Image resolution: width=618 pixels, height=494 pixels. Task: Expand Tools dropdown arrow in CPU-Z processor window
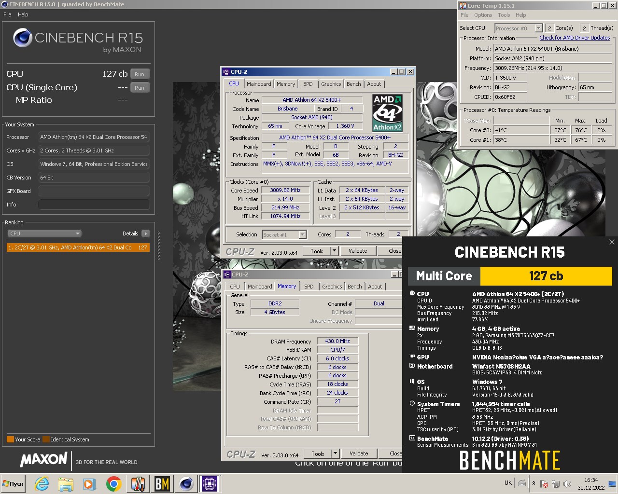click(334, 251)
